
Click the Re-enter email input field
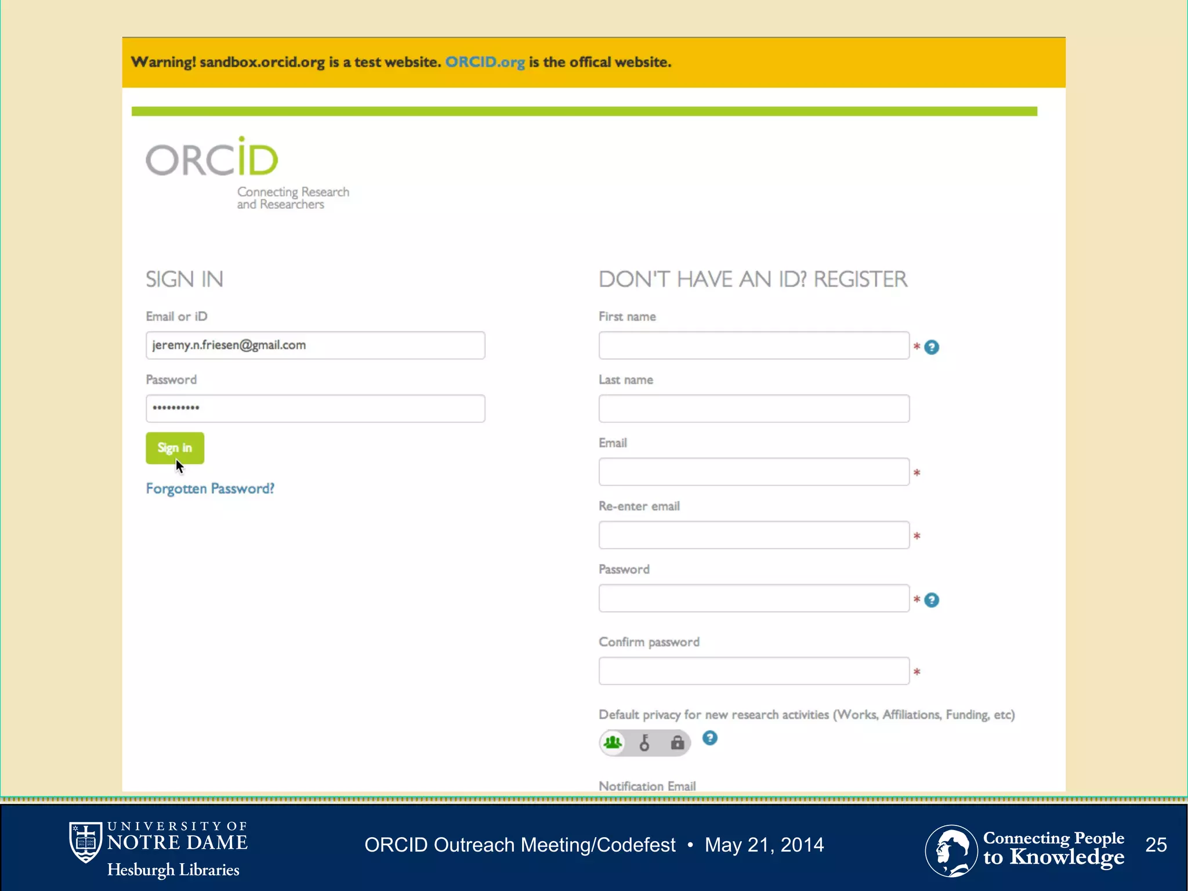pyautogui.click(x=754, y=535)
